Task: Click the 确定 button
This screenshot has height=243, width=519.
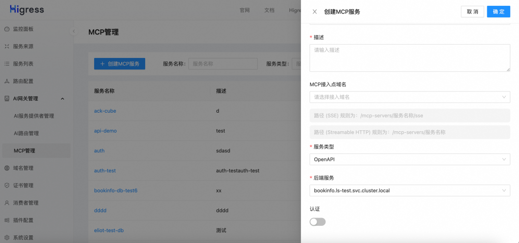Action: tap(498, 12)
